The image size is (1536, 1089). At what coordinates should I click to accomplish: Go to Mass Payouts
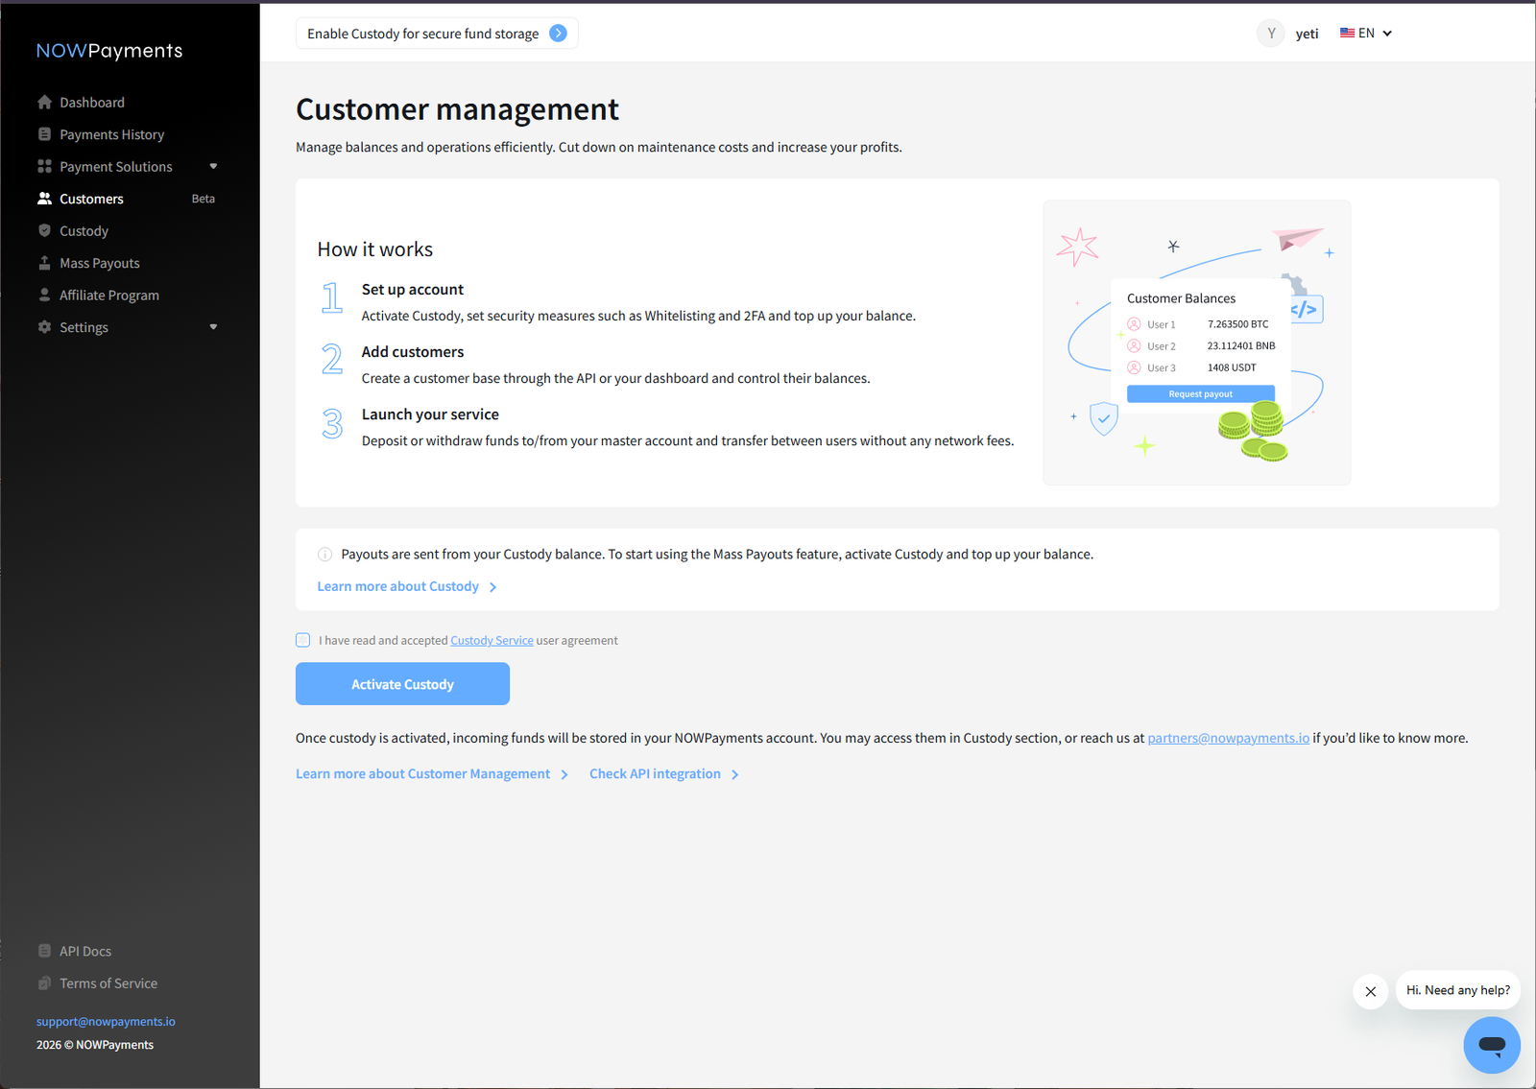tap(99, 262)
